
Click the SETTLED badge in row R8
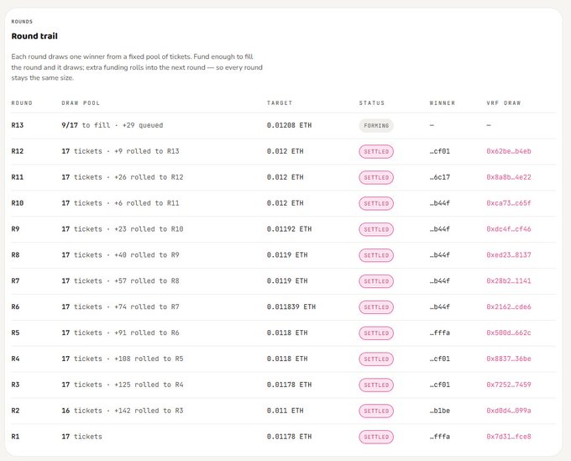click(376, 255)
